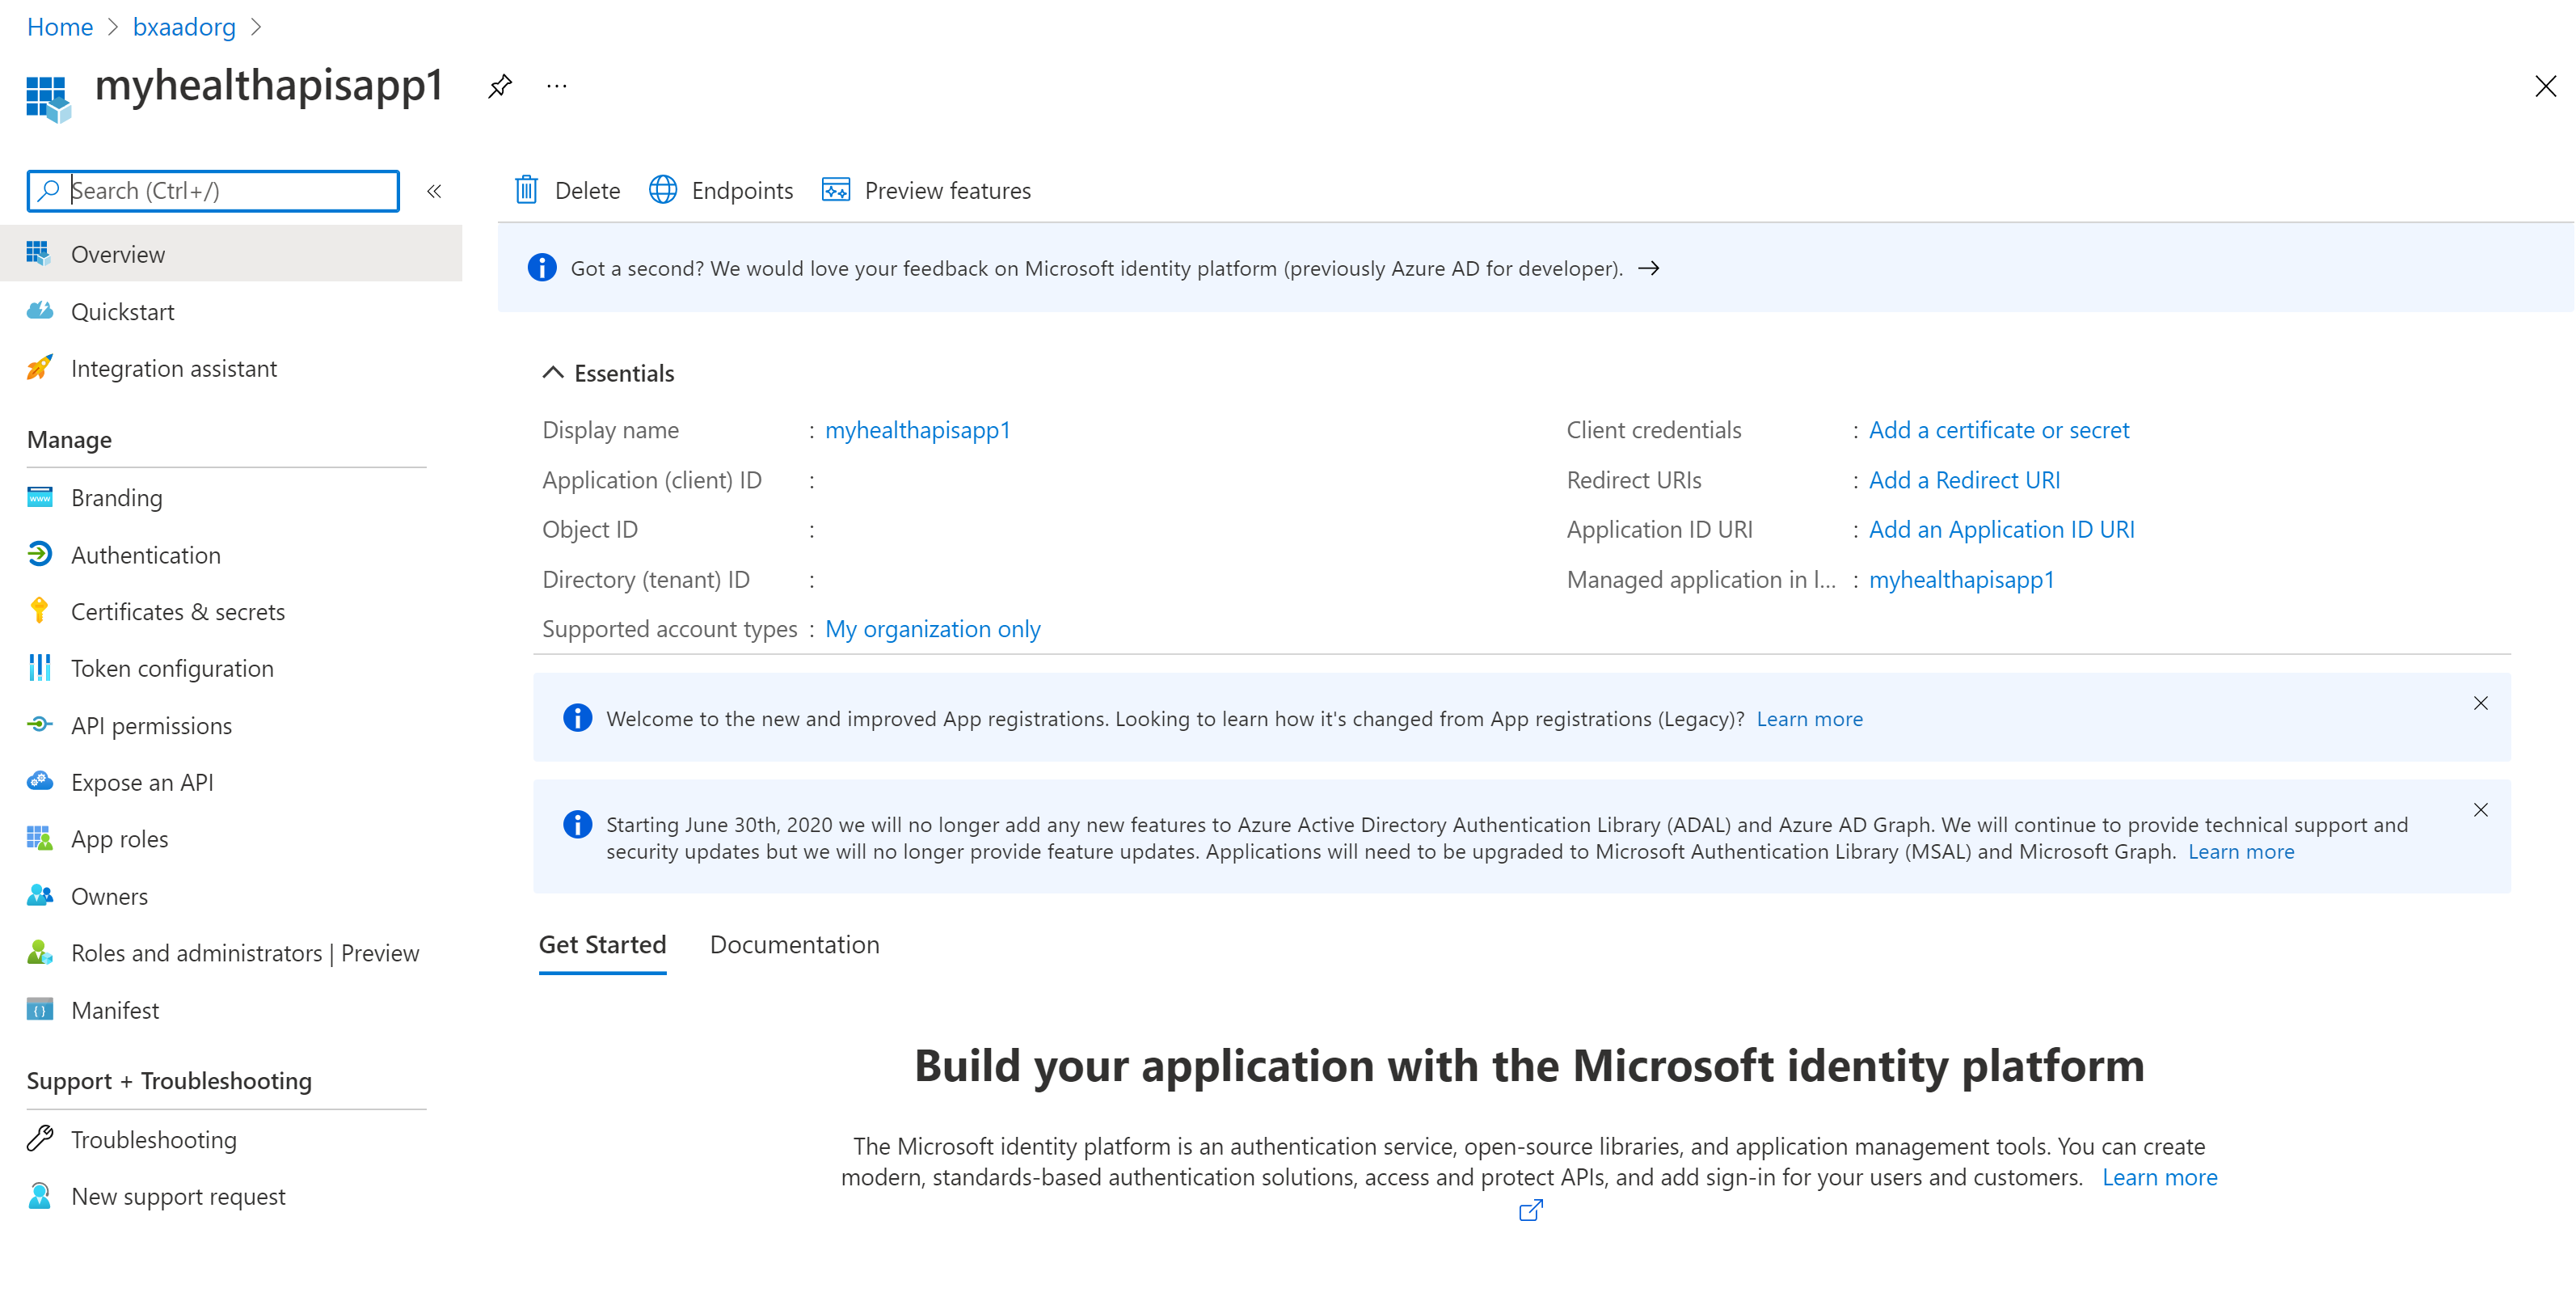Pin myhealthapisapp1 to dashboard
Screen dimensions: 2576x1301
pyautogui.click(x=500, y=86)
